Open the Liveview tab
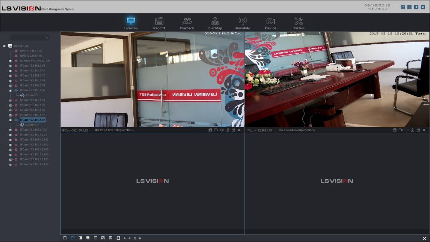Image resolution: width=430 pixels, height=242 pixels. 131,23
